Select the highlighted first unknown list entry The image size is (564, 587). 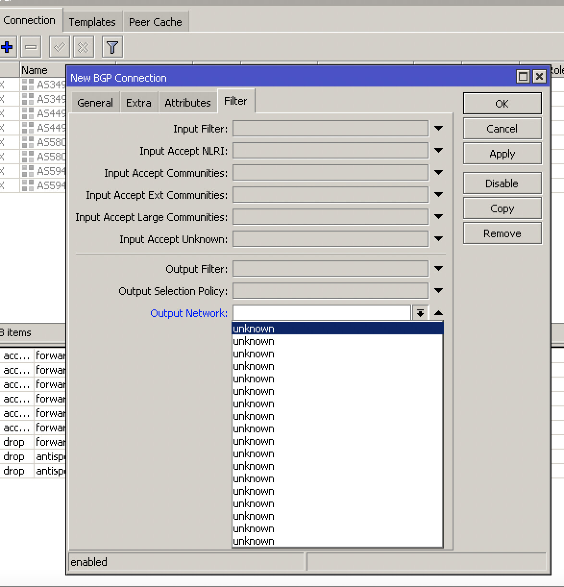point(337,329)
